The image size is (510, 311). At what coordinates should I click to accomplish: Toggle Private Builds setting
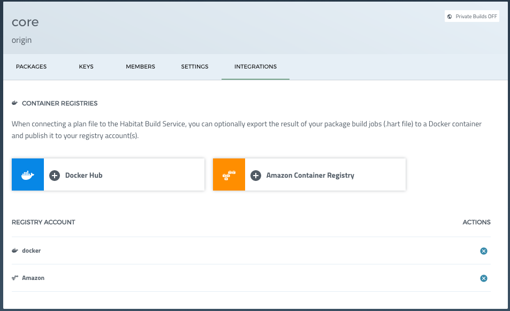[x=471, y=16]
